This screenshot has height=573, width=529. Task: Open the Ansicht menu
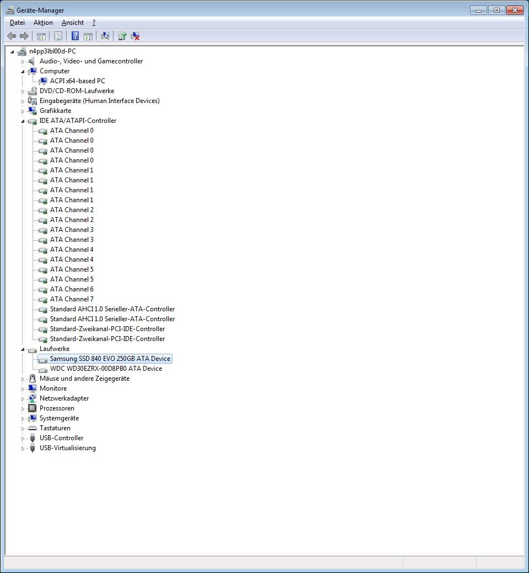coord(72,23)
